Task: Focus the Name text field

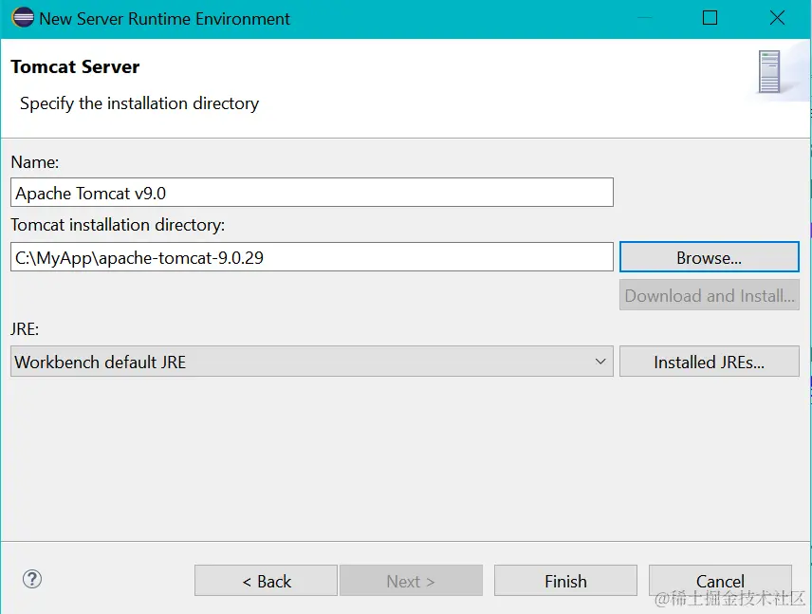Action: tap(312, 193)
